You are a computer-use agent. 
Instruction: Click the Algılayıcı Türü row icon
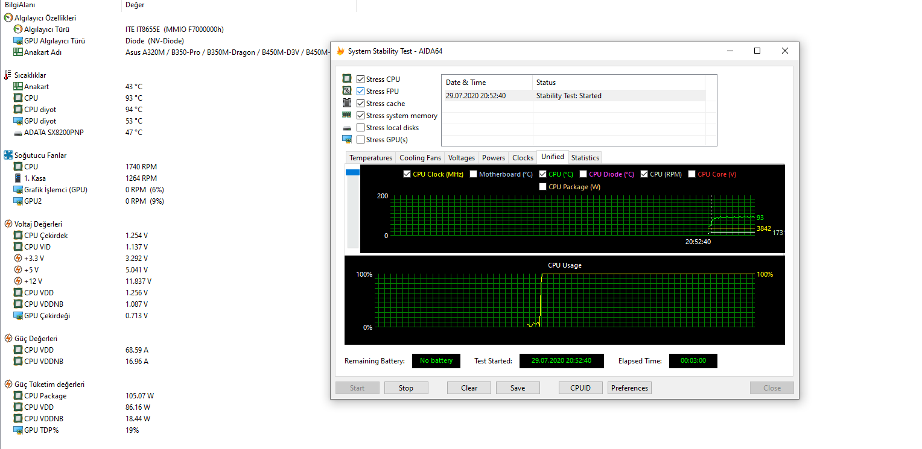18,30
